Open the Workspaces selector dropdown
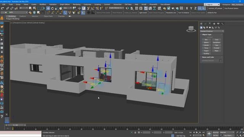The width and height of the screenshot is (244, 137). tap(237, 5)
